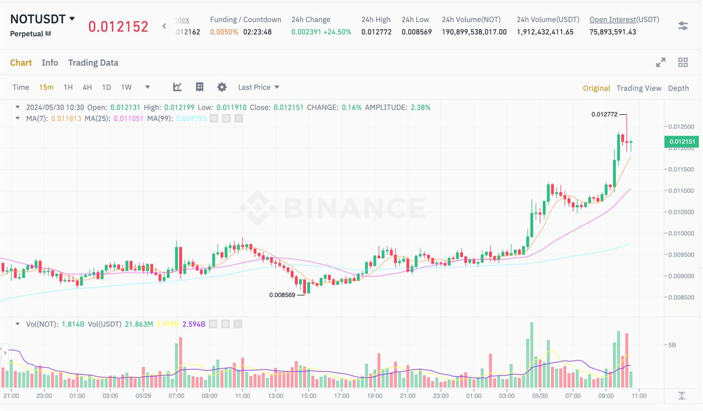703x411 pixels.
Task: Expand more time interval options
Action: tap(147, 87)
